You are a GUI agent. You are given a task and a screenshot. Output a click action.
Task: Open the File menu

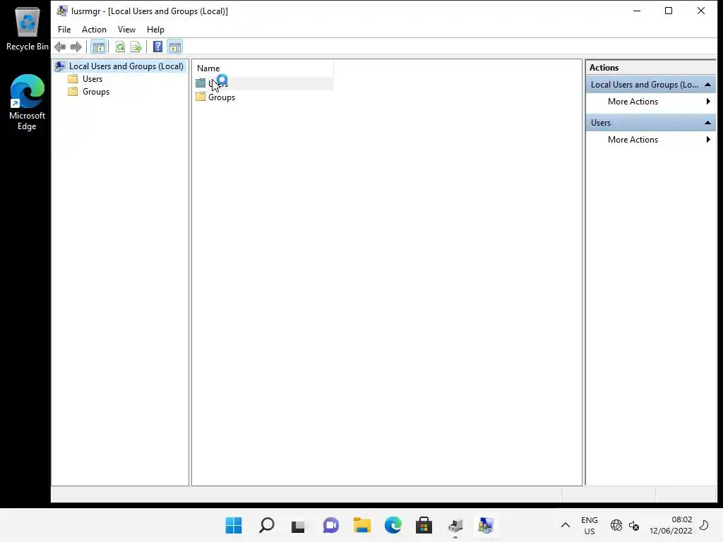coord(64,30)
